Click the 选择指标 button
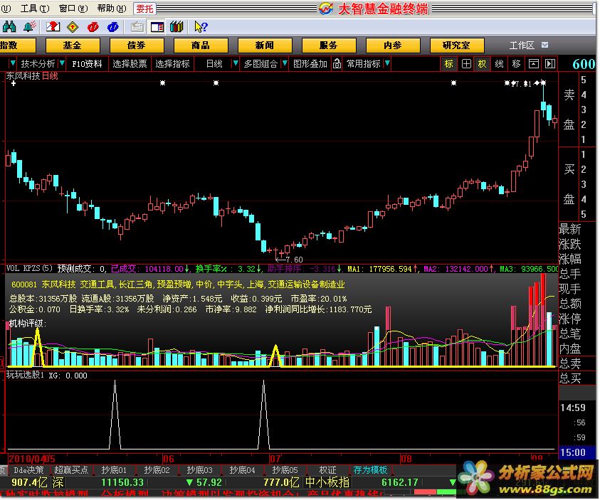 point(172,64)
